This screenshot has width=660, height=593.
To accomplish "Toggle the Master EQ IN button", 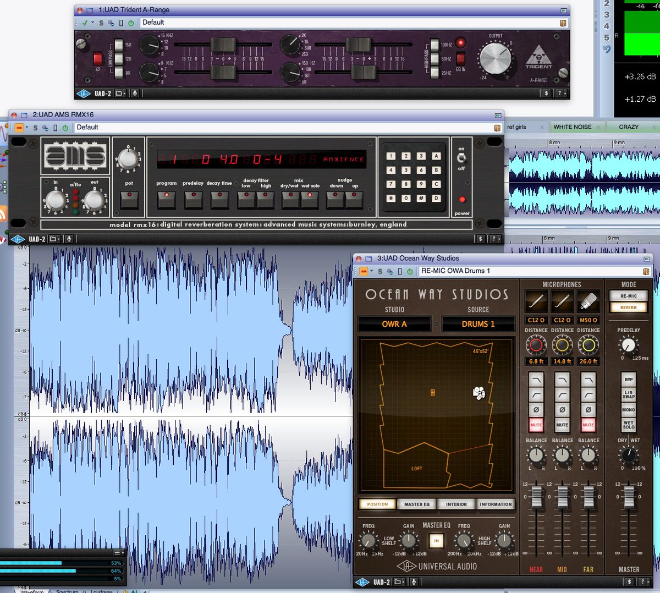I will click(436, 541).
